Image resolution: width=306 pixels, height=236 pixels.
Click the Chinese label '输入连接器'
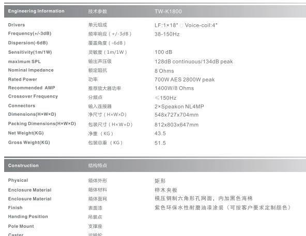(x=100, y=106)
